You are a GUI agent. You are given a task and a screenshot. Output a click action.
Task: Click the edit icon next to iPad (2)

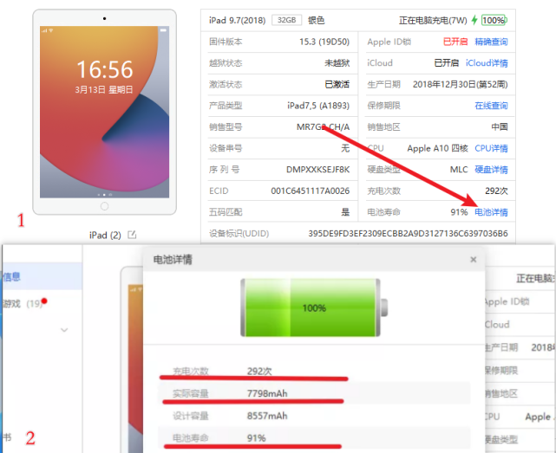(132, 235)
